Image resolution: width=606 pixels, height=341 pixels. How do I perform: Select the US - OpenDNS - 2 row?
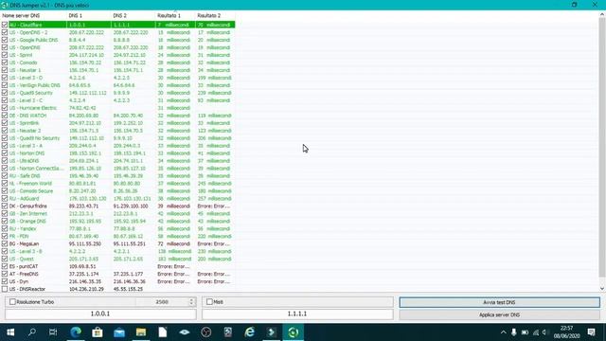click(x=117, y=32)
